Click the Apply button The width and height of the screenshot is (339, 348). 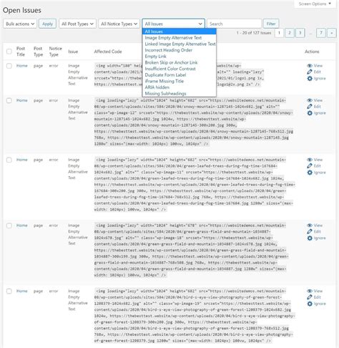[47, 24]
